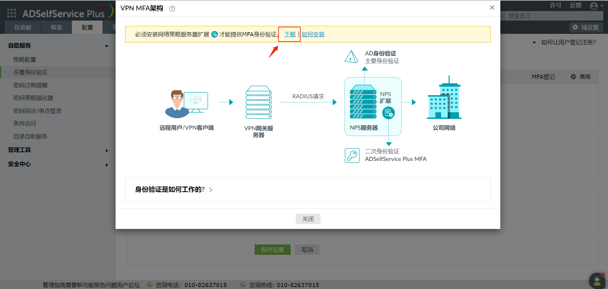Click the 咨询热线 phone icon in footer

[x=243, y=285]
